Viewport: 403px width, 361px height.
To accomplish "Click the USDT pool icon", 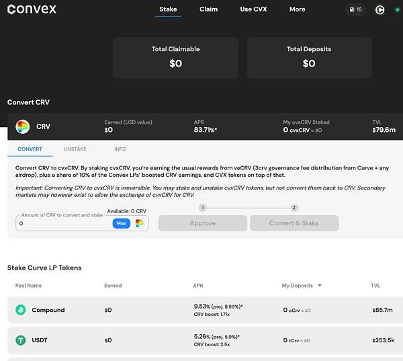I will point(21,340).
